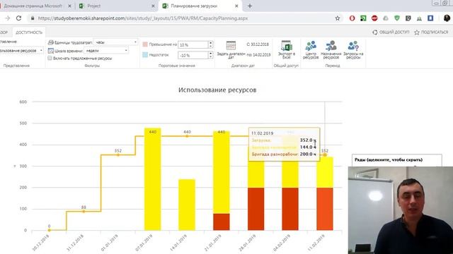Open Запросы на ресурсы from the ribbon
Screen dimensions: 453x254
coord(353,50)
